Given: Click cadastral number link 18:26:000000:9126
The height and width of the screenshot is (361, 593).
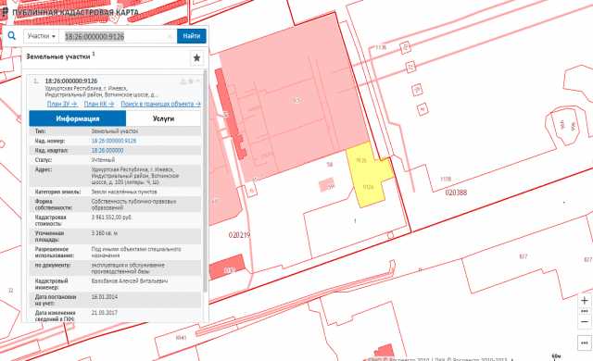Looking at the screenshot, I should click(114, 141).
